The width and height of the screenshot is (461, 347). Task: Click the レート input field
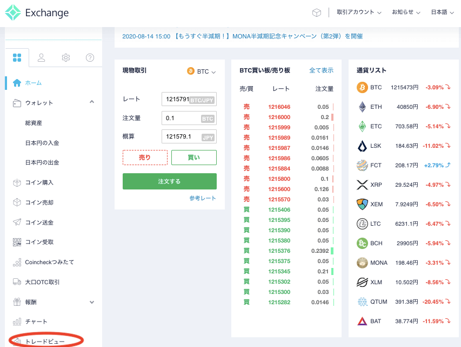point(189,99)
